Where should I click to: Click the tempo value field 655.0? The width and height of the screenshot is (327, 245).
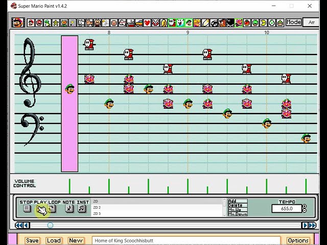coord(287,209)
